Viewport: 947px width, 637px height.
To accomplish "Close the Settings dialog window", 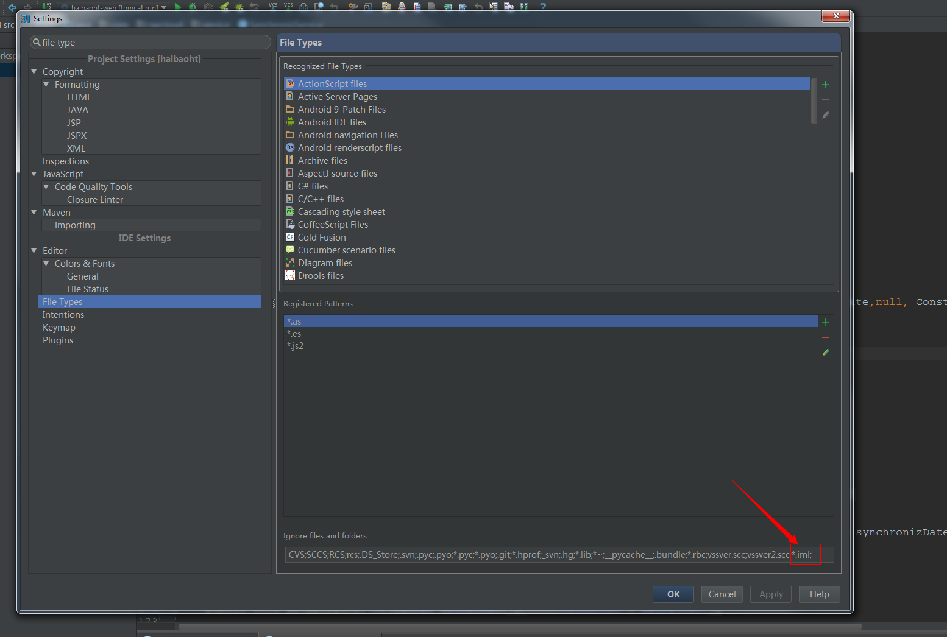I will click(836, 16).
